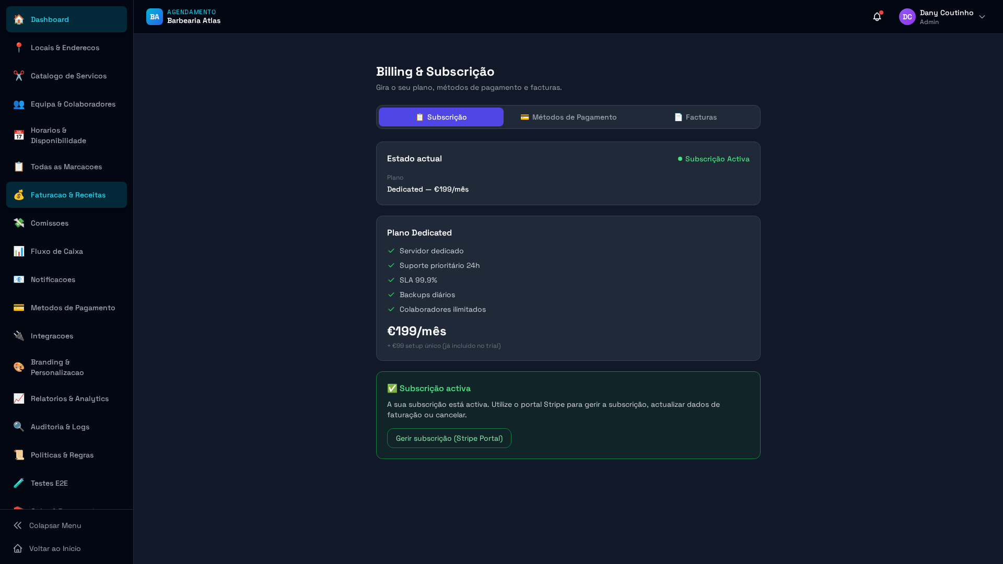Click the notification bell icon
The image size is (1003, 564).
click(x=877, y=17)
